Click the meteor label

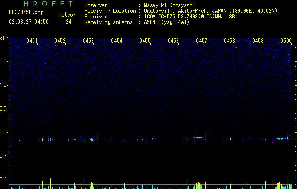pyautogui.click(x=67, y=15)
